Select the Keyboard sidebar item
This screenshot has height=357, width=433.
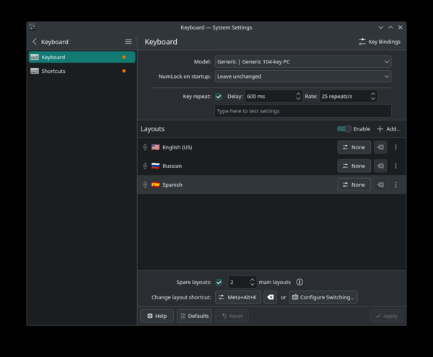[53, 57]
